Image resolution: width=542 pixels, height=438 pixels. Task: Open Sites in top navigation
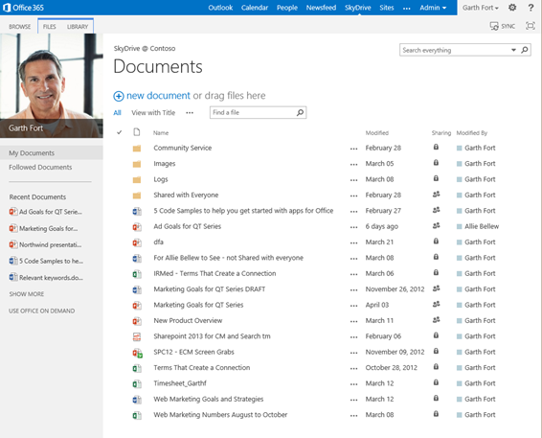[x=387, y=8]
